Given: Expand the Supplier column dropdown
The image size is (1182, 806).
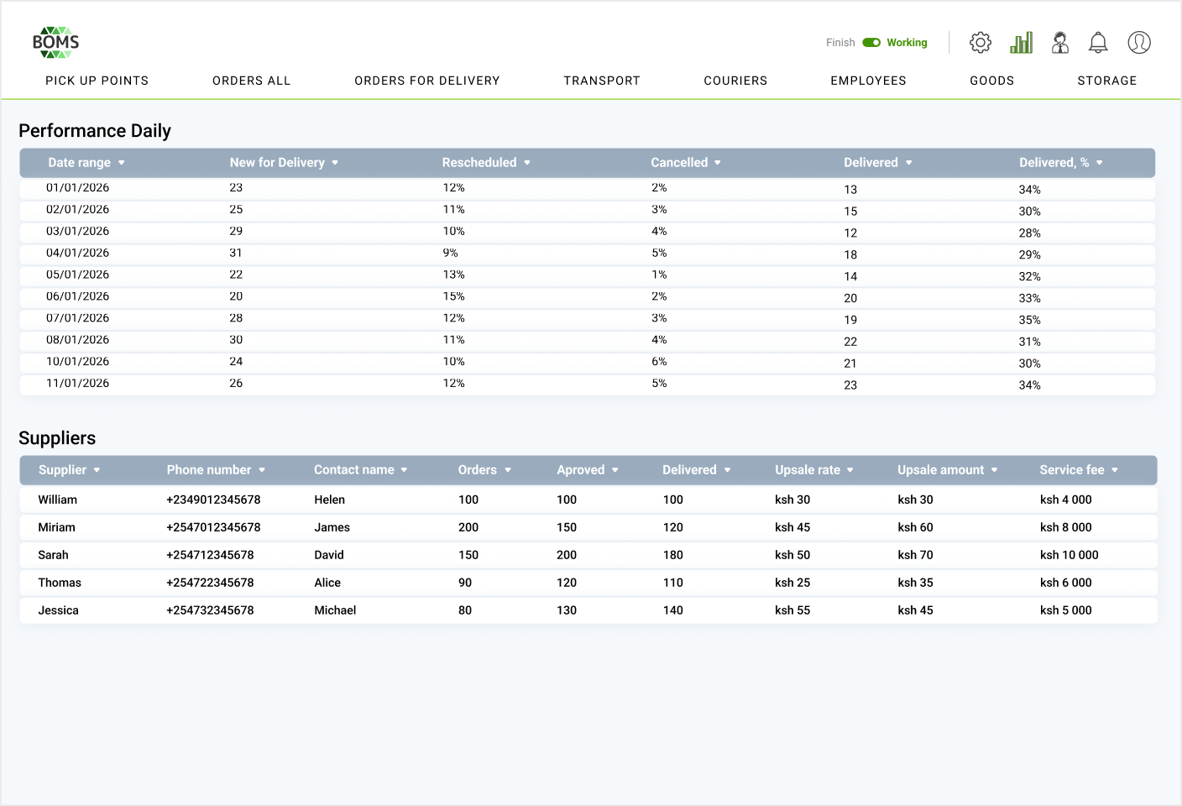Looking at the screenshot, I should point(97,470).
